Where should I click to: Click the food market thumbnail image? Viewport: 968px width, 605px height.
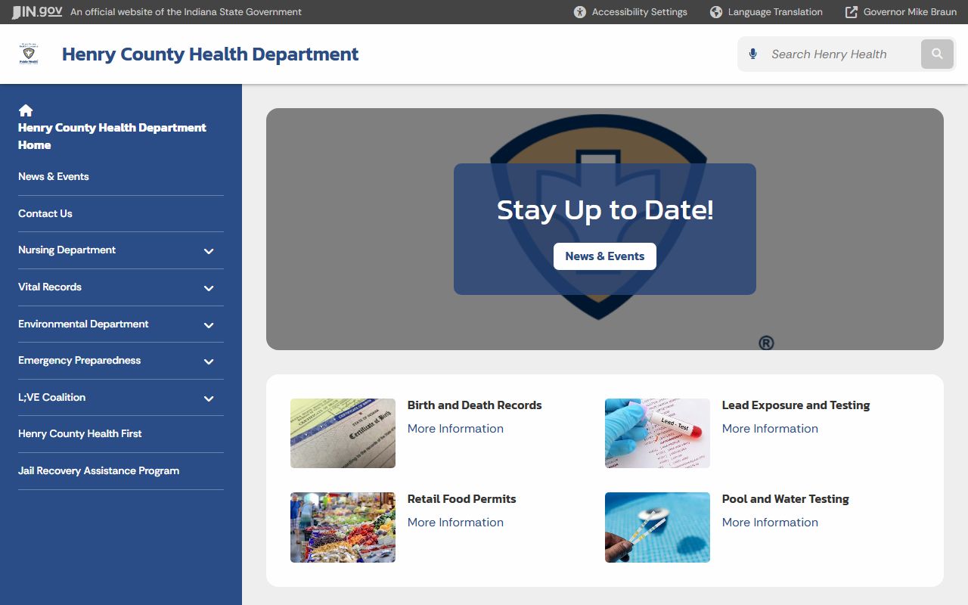click(343, 527)
